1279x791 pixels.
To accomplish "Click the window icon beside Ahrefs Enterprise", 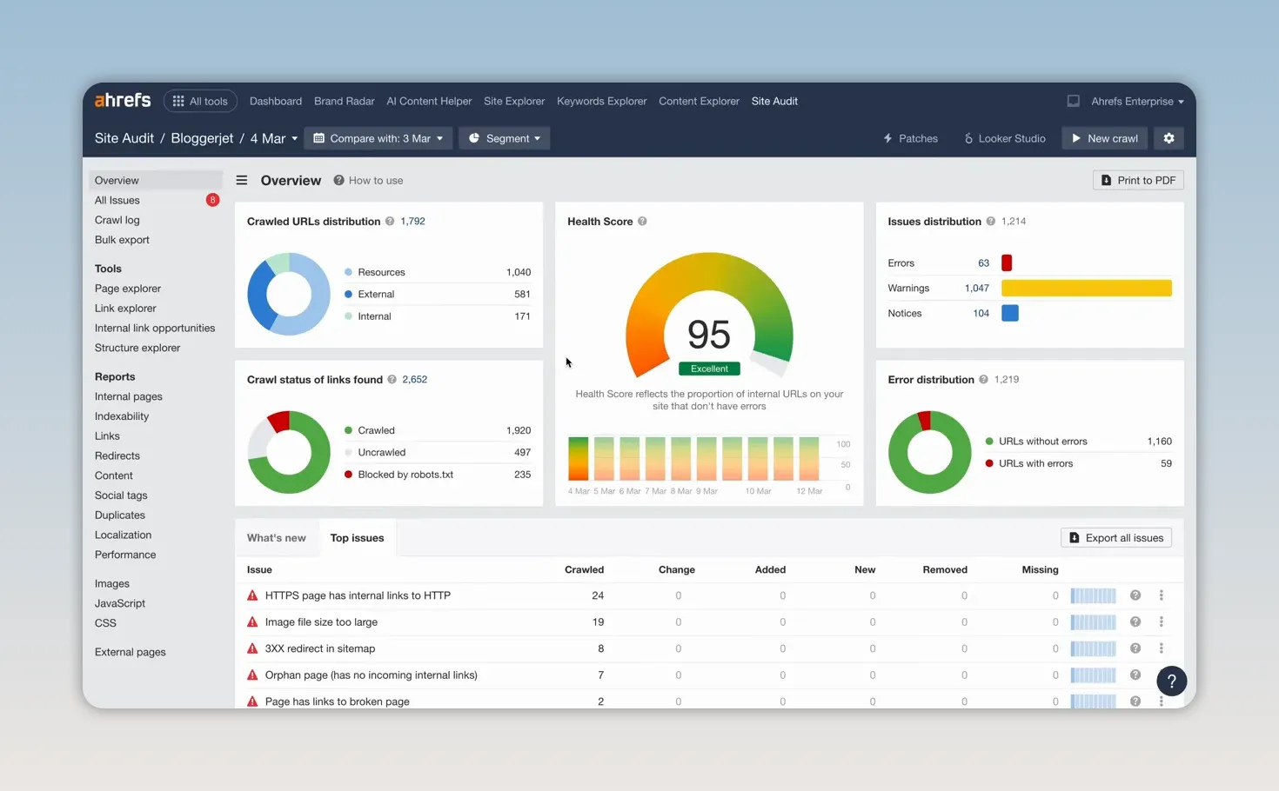I will click(1074, 101).
